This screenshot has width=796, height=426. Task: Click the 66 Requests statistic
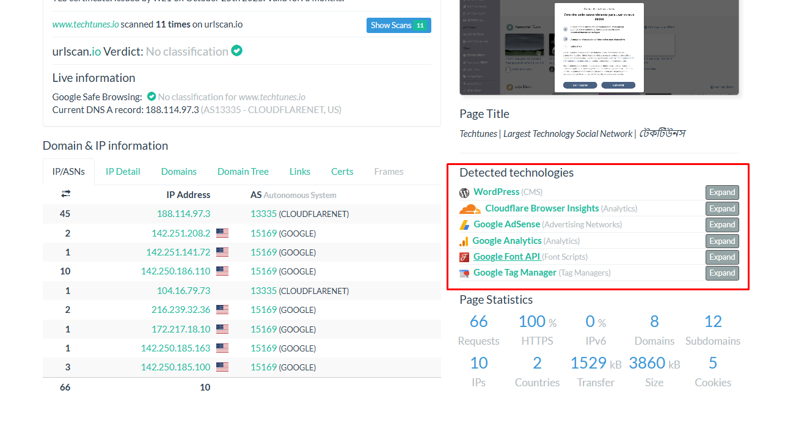(x=479, y=329)
